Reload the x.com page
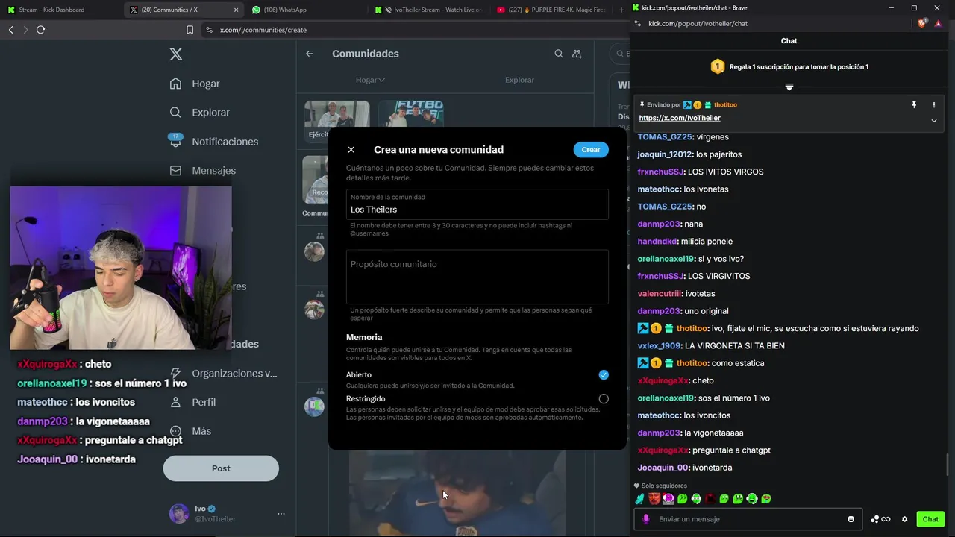The height and width of the screenshot is (537, 955). pyautogui.click(x=41, y=30)
